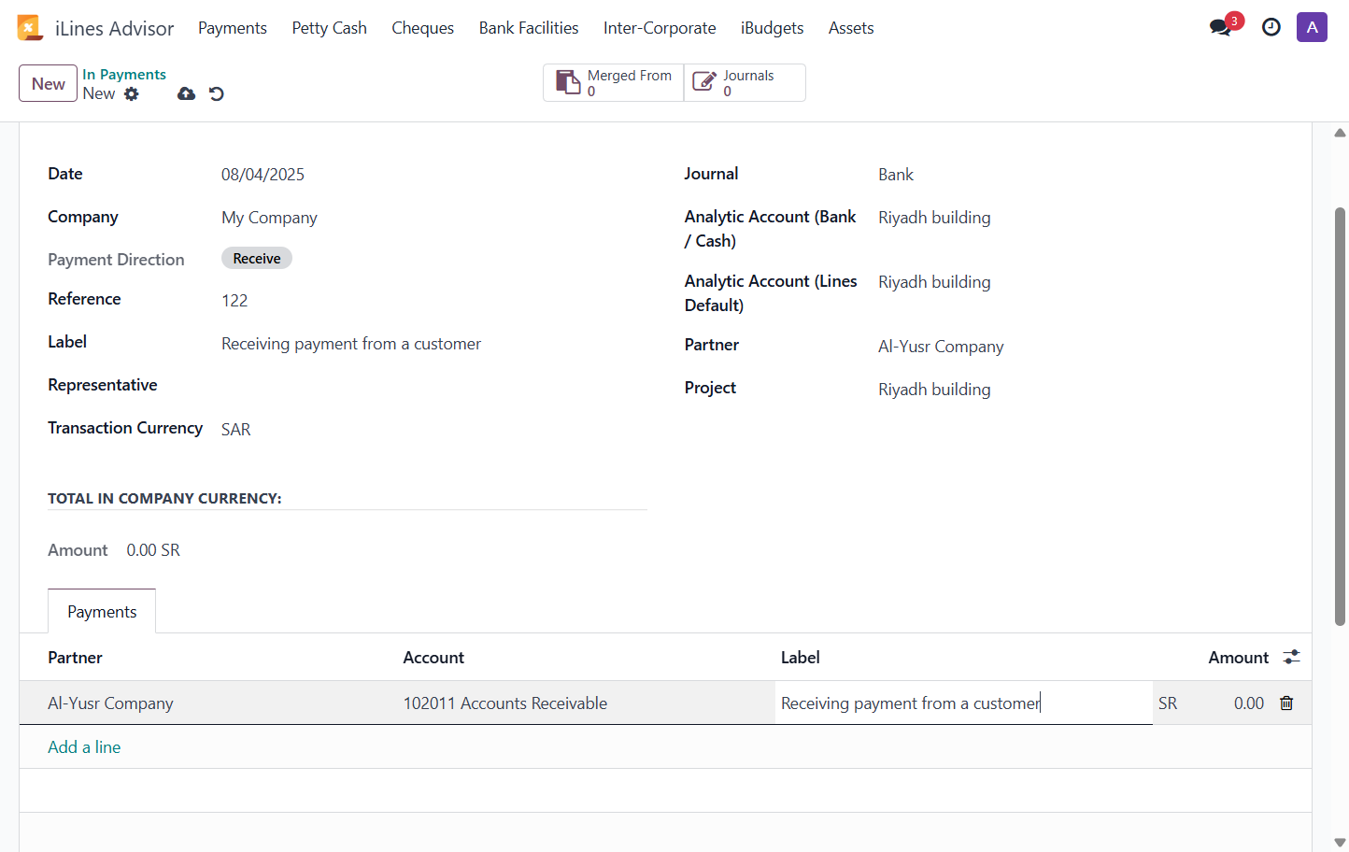Viewport: 1349px width, 852px height.
Task: Click Add a line link
Action: pos(84,747)
